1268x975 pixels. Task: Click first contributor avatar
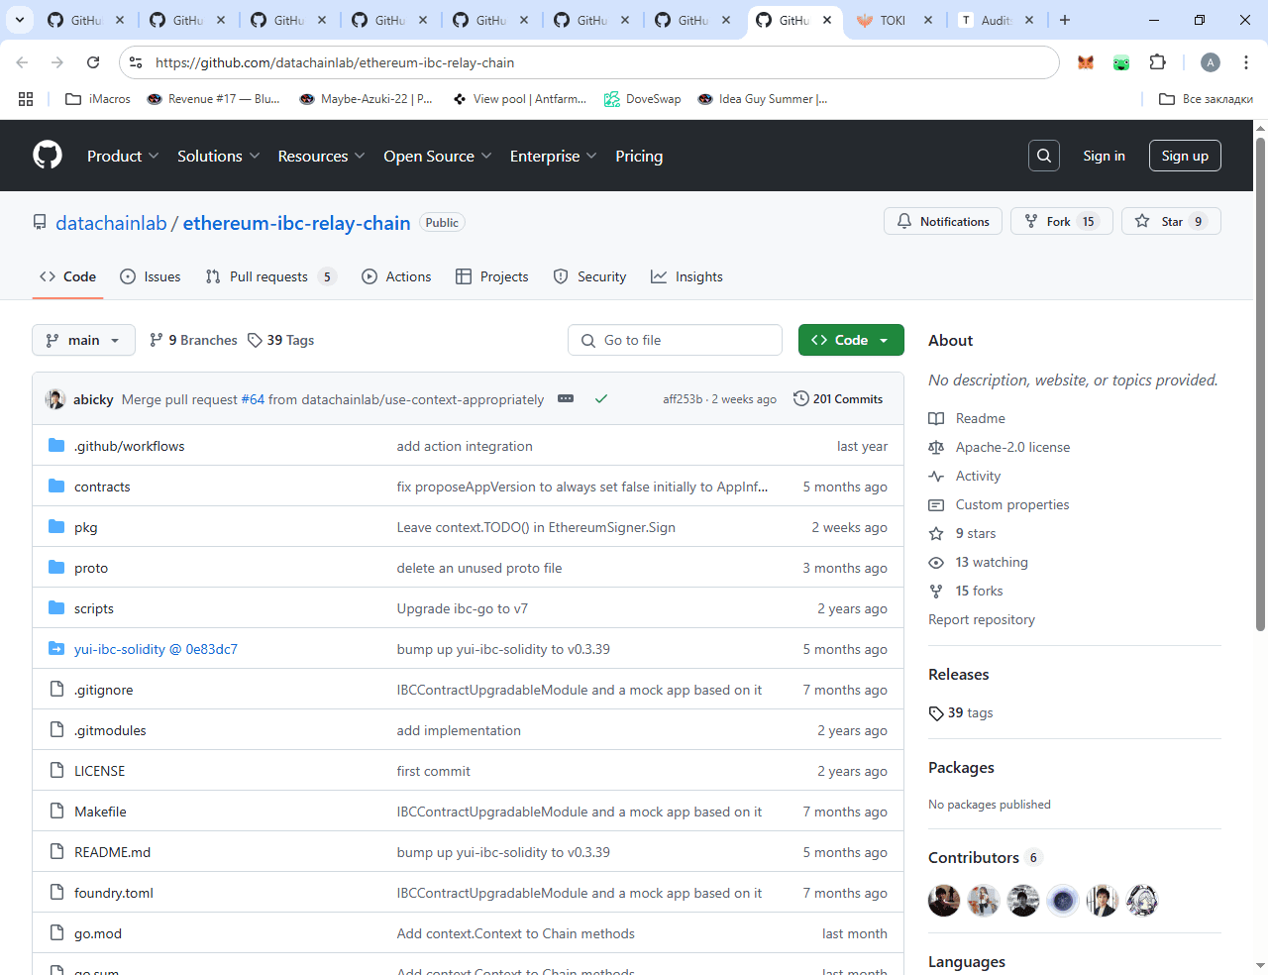pos(944,901)
